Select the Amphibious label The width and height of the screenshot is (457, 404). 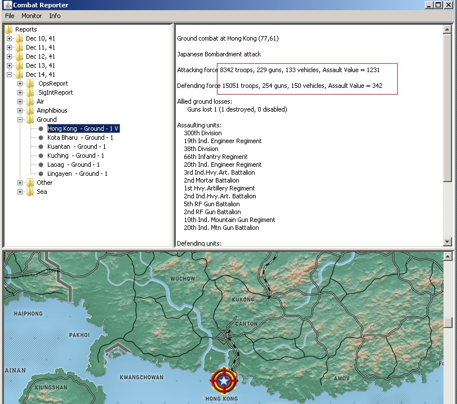point(52,111)
